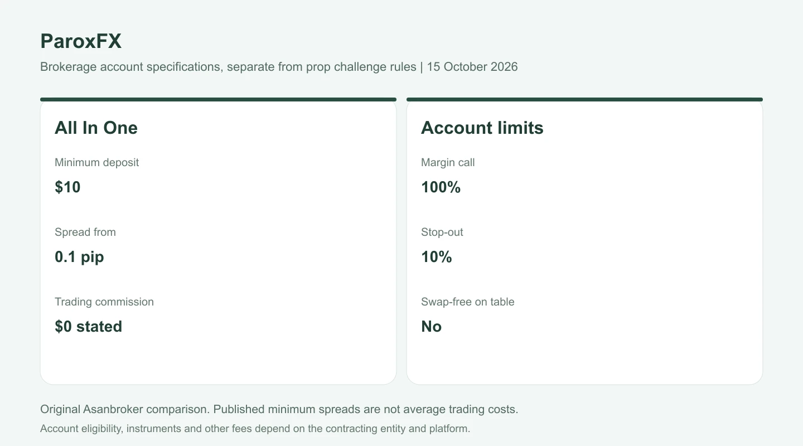Image resolution: width=803 pixels, height=446 pixels.
Task: Click the 100% margin call value
Action: 441,187
